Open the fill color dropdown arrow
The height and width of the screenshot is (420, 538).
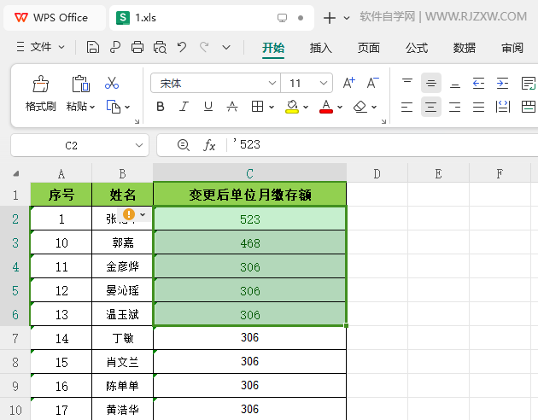point(306,107)
